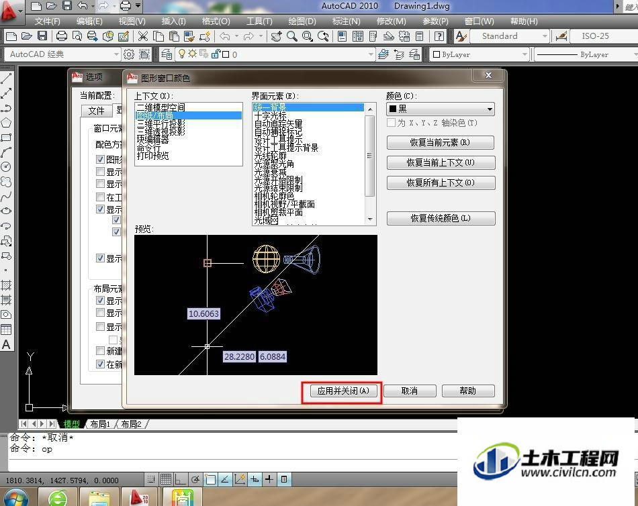Open the Table tool in draw toolbar

click(x=5, y=330)
